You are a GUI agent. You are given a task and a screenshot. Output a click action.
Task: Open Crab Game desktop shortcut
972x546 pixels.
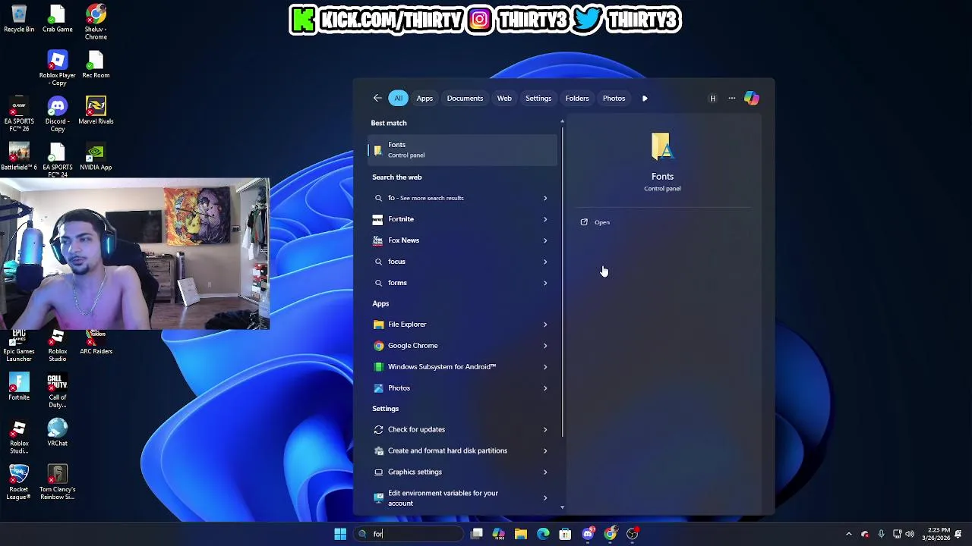(58, 19)
